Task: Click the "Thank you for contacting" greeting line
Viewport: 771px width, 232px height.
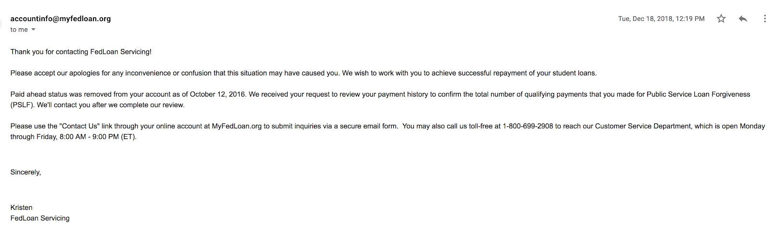Action: tap(81, 52)
